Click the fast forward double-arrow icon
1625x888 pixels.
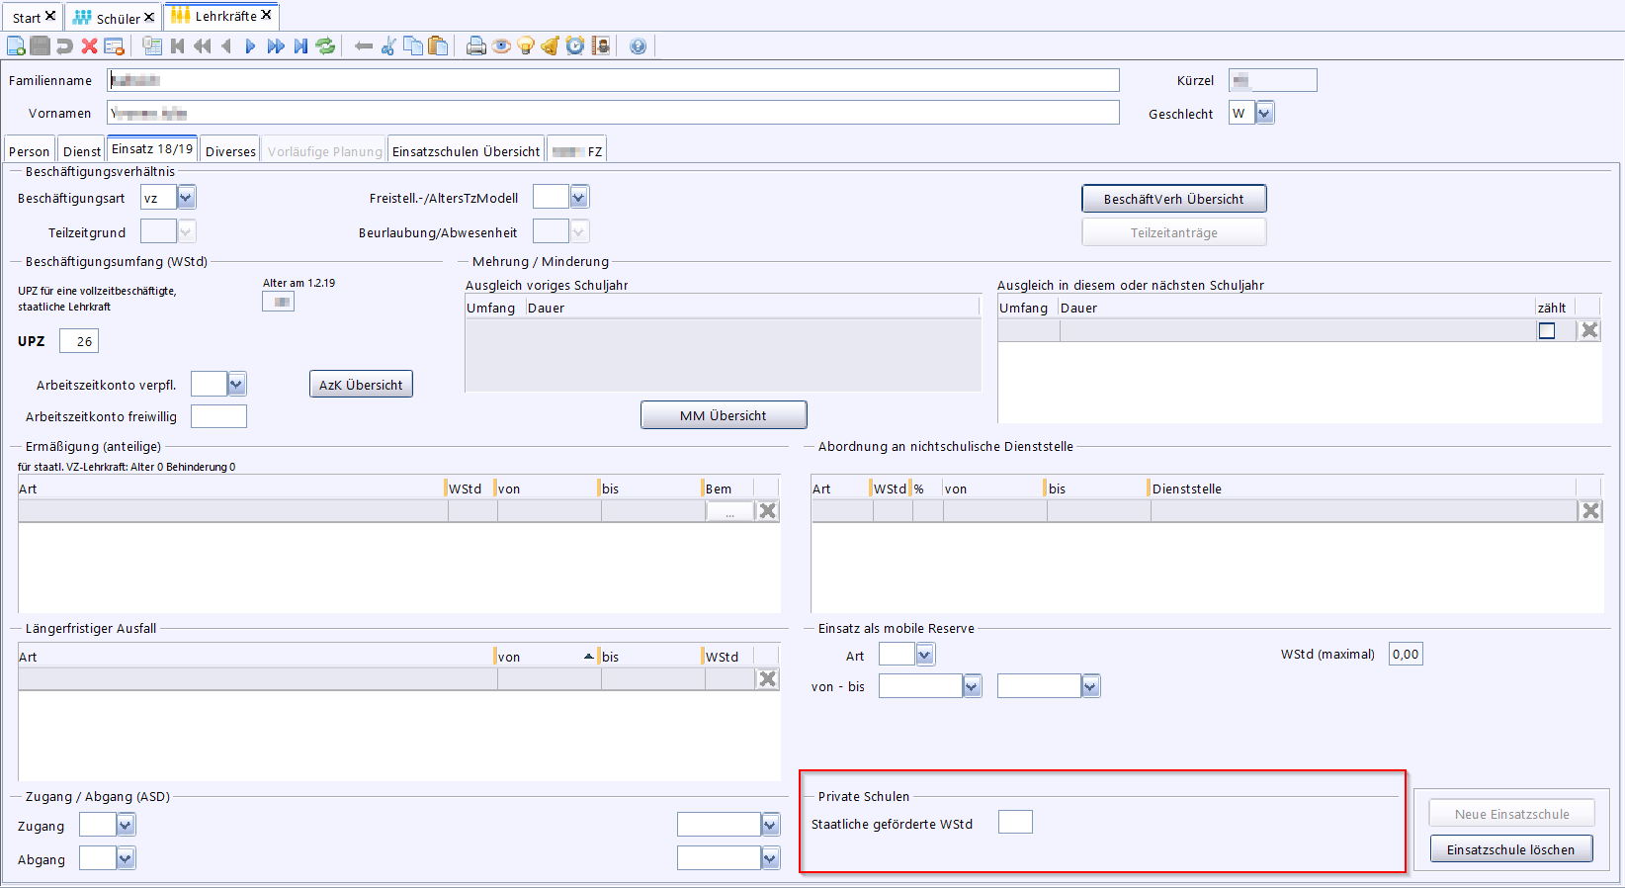point(276,45)
